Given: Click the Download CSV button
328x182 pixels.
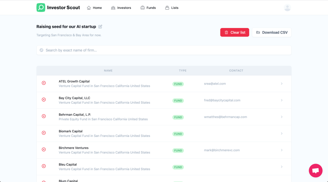Looking at the screenshot, I should tap(272, 32).
